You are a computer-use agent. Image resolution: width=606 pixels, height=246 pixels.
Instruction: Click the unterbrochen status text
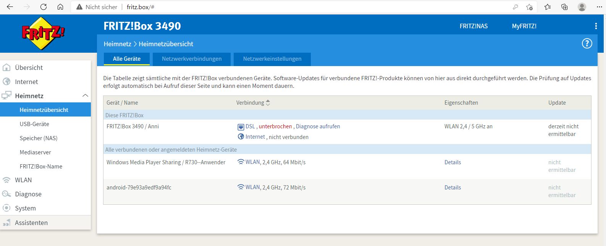275,126
